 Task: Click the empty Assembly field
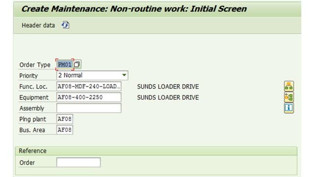[89, 108]
